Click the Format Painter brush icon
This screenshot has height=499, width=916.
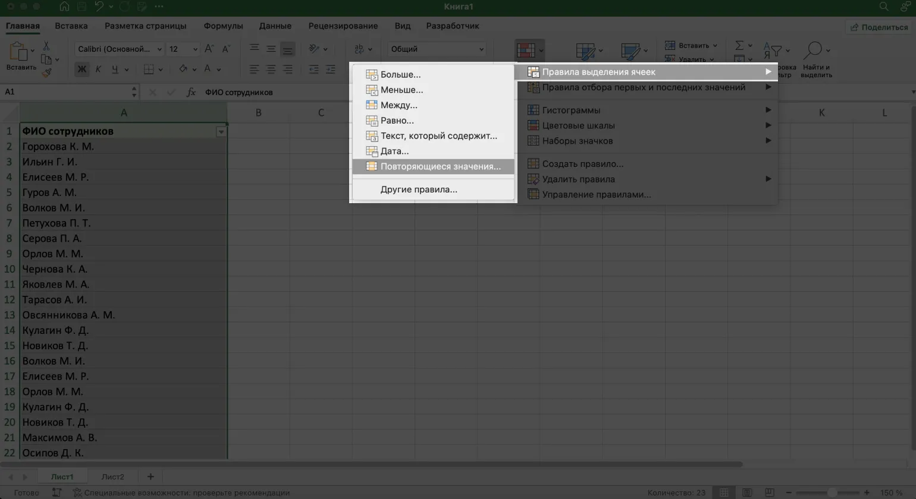[46, 72]
